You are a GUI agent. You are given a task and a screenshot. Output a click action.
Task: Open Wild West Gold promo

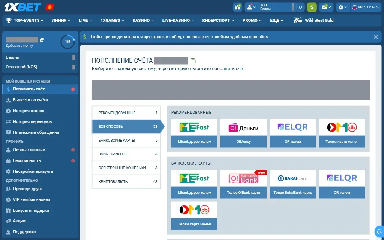point(313,20)
